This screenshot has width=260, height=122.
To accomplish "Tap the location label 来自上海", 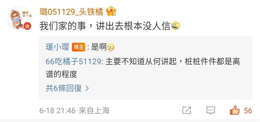I will coord(94,111).
